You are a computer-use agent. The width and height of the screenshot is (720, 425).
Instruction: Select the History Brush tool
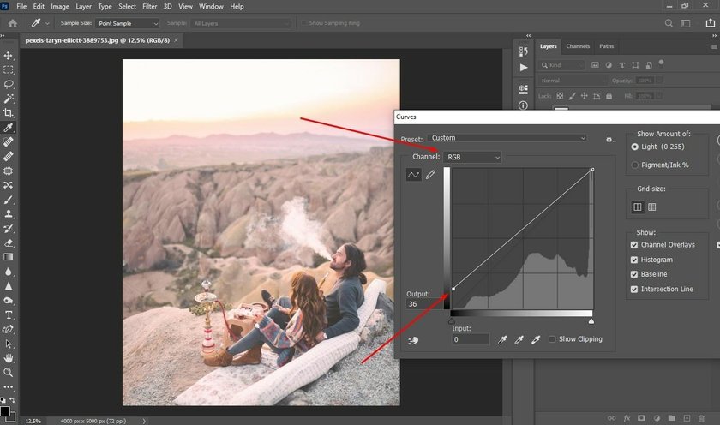pos(9,229)
